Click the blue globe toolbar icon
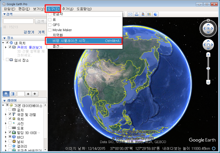 pos(155,14)
